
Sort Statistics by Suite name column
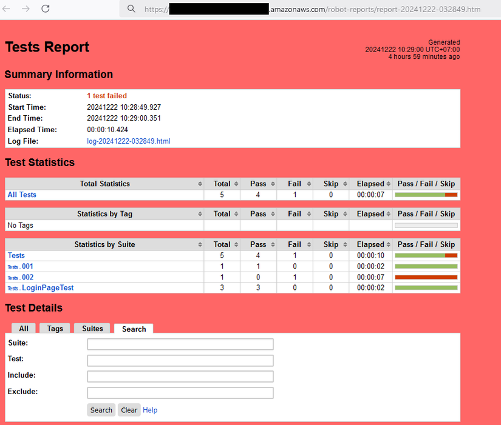point(104,244)
